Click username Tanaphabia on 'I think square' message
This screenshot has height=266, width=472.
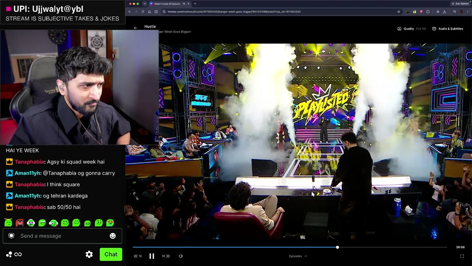click(29, 184)
